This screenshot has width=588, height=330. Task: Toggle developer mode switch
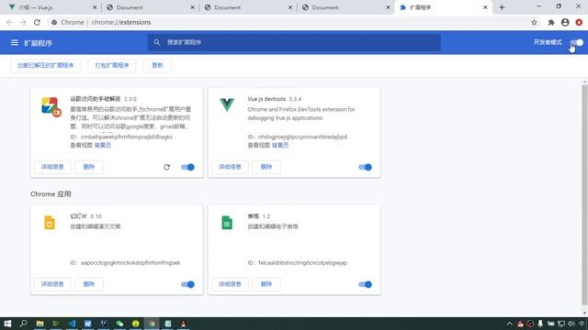pyautogui.click(x=577, y=42)
